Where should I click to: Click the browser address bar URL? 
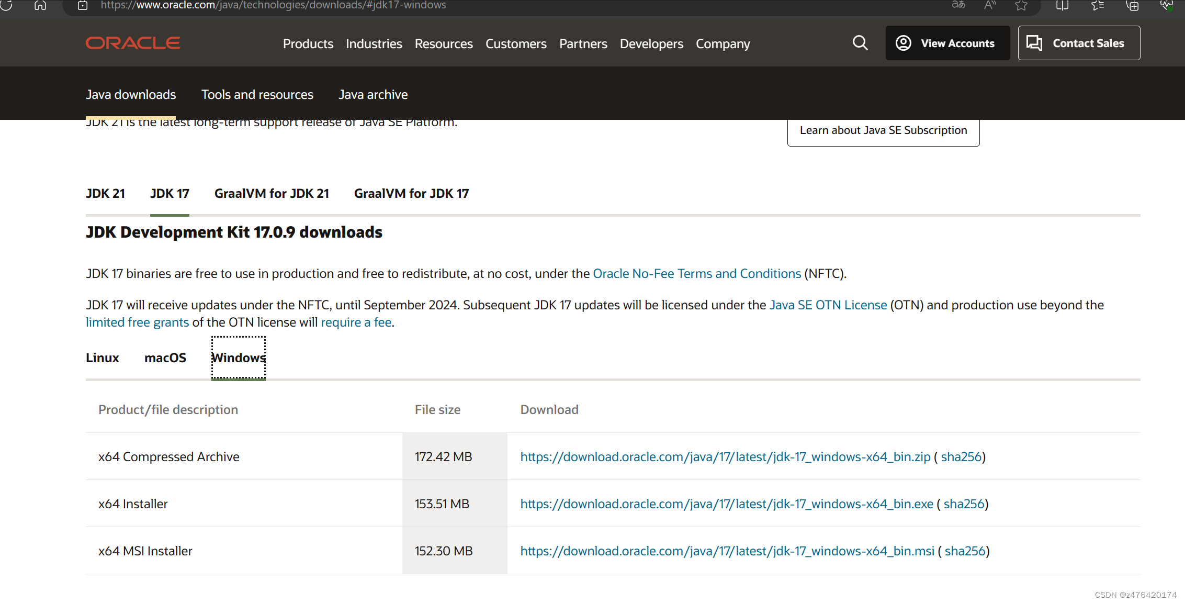[x=273, y=5]
